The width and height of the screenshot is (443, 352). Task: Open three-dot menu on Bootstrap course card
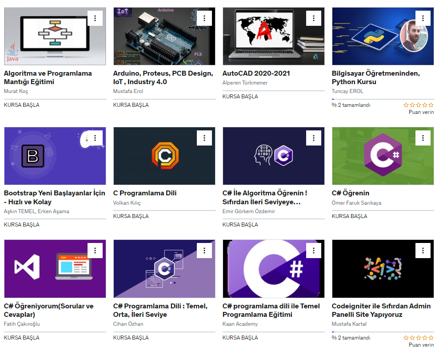[95, 138]
